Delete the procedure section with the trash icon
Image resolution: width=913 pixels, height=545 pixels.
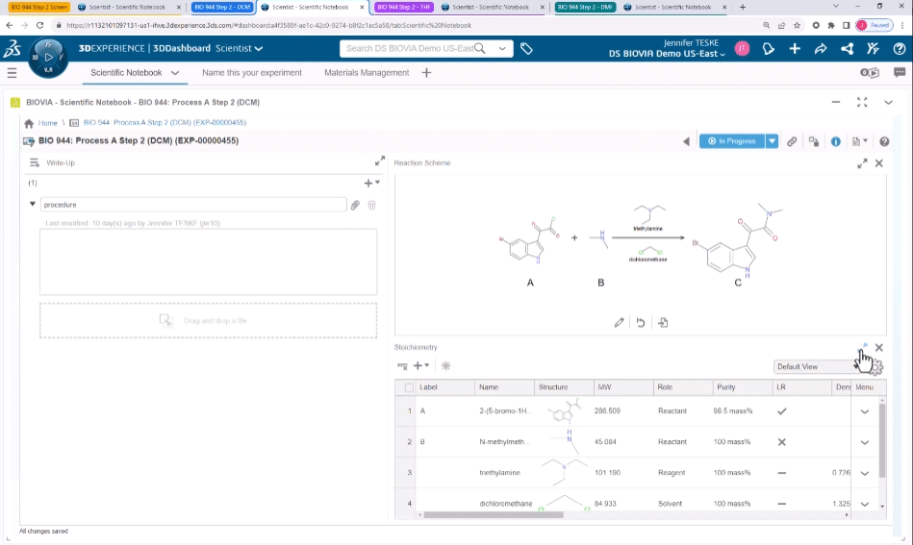371,205
